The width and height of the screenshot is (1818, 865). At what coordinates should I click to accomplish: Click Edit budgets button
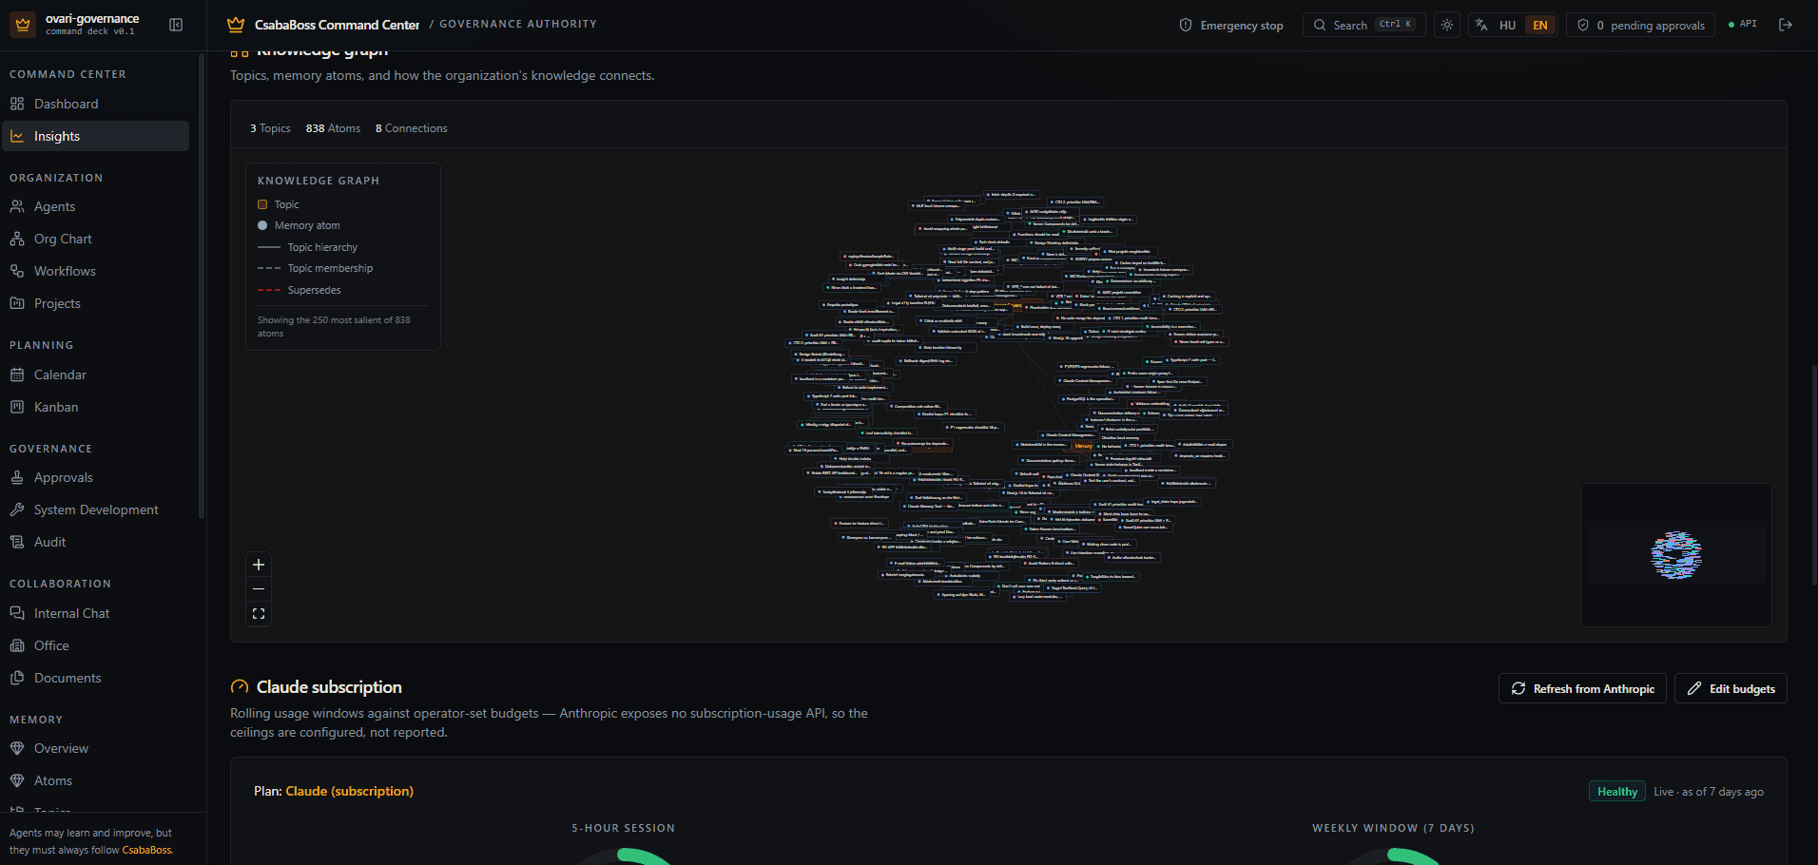pos(1731,688)
